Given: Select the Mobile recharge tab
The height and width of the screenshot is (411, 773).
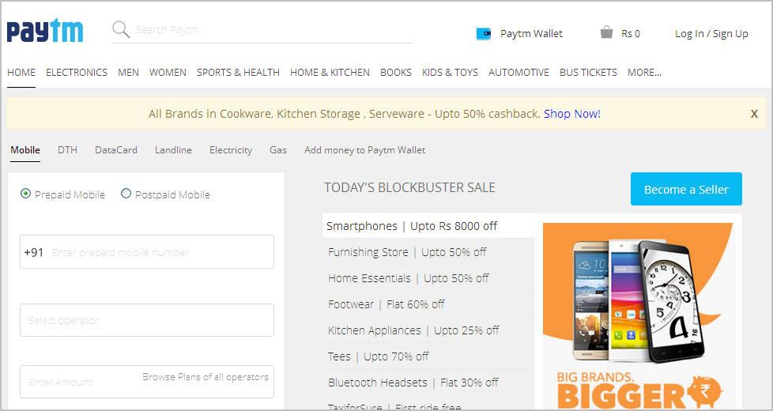Looking at the screenshot, I should 25,150.
